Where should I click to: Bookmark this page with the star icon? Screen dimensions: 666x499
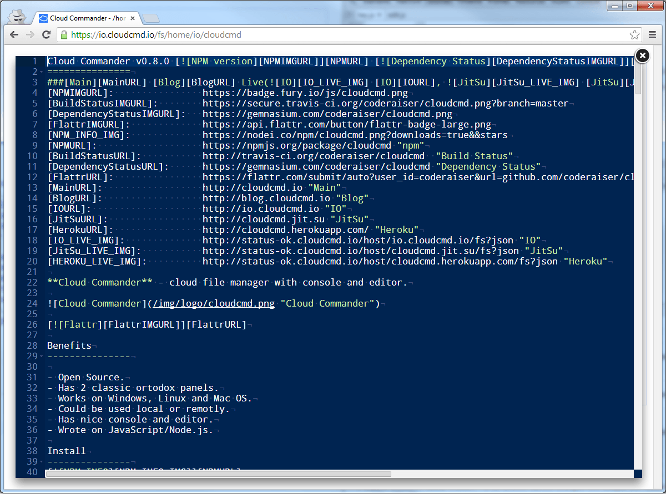click(634, 35)
